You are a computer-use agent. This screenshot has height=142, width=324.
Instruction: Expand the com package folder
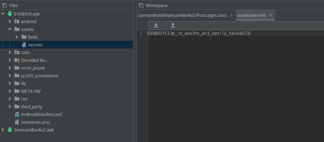[10, 53]
